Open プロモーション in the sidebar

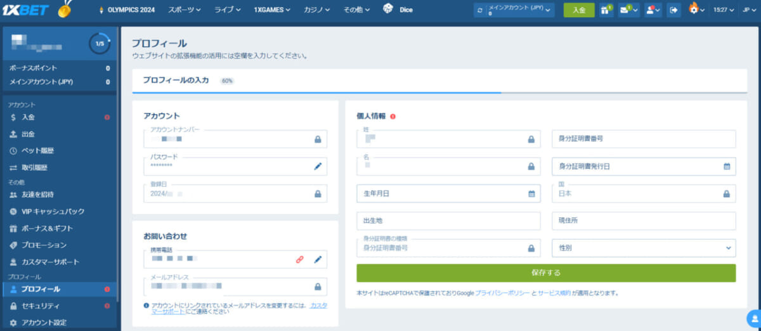click(x=60, y=245)
